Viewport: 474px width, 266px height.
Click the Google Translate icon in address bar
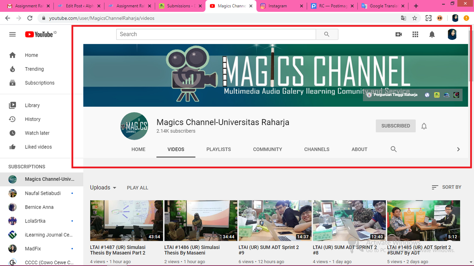404,18
